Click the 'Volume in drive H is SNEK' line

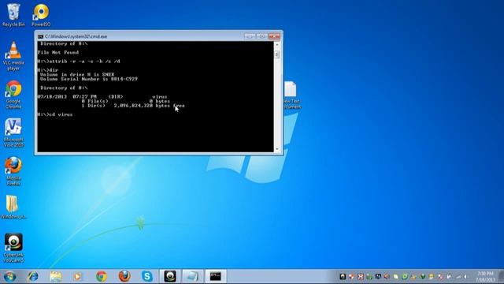77,74
